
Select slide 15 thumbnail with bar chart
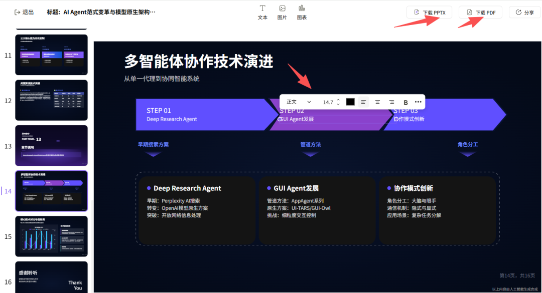tap(52, 236)
